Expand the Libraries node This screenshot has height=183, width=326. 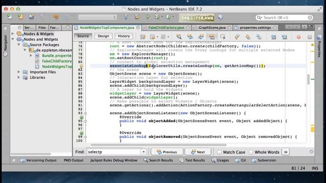click(19, 77)
